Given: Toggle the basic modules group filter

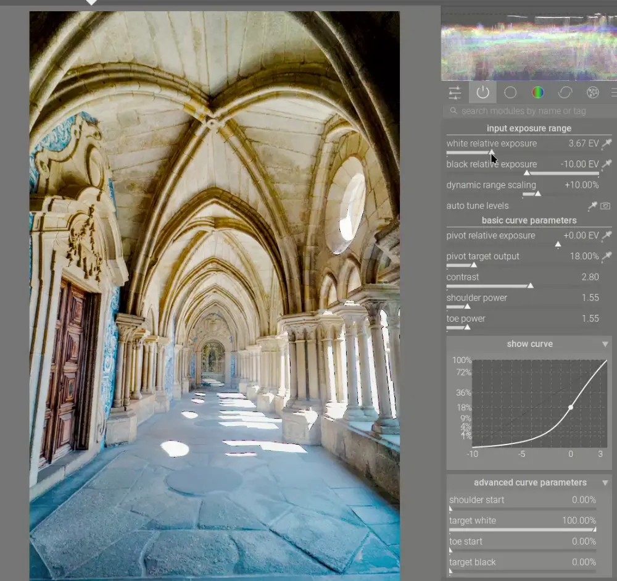Looking at the screenshot, I should tap(510, 92).
